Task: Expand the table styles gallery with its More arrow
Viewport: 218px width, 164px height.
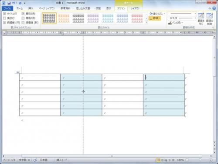Action: click(146, 23)
